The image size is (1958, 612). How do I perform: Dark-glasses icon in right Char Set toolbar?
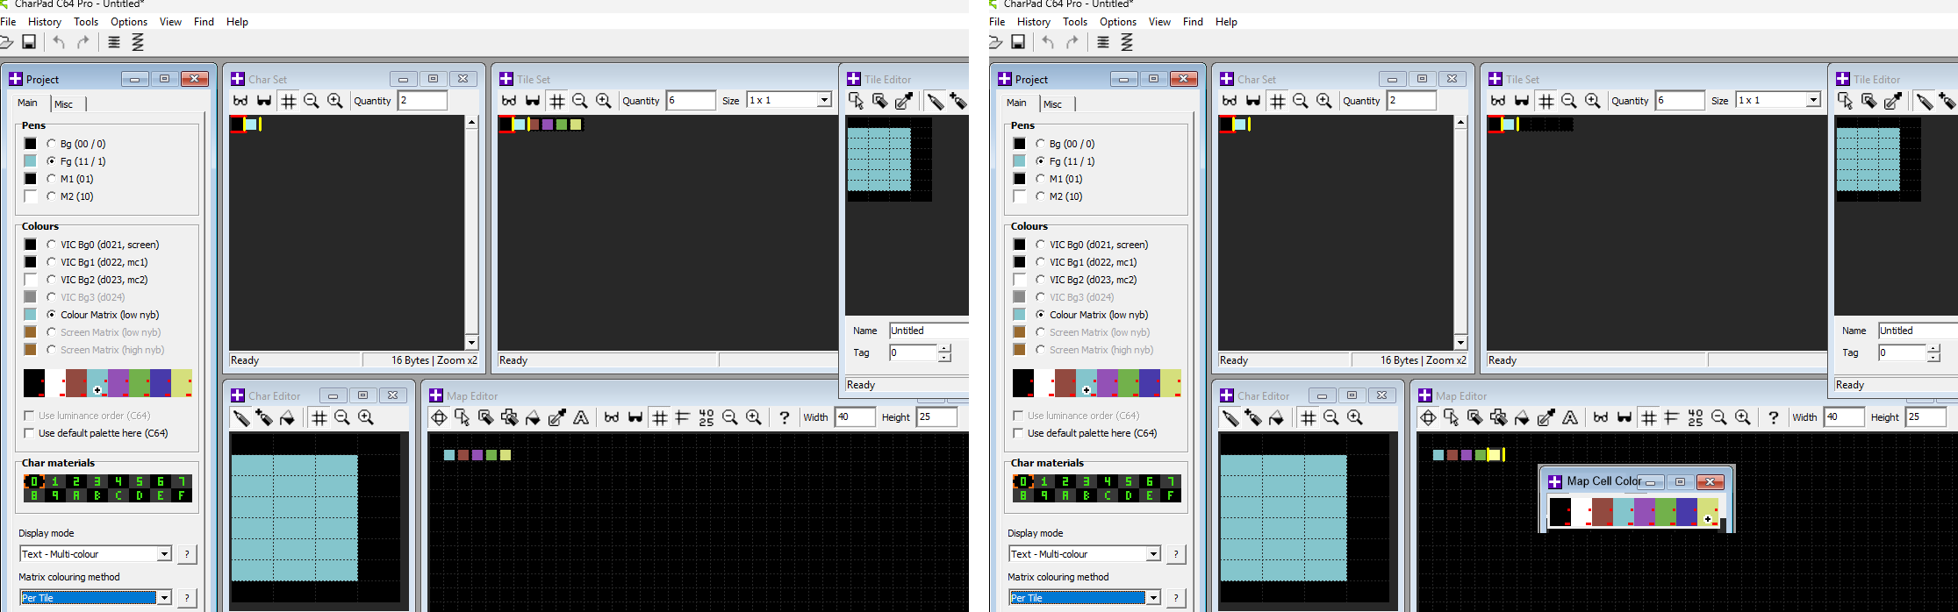[x=1253, y=101]
